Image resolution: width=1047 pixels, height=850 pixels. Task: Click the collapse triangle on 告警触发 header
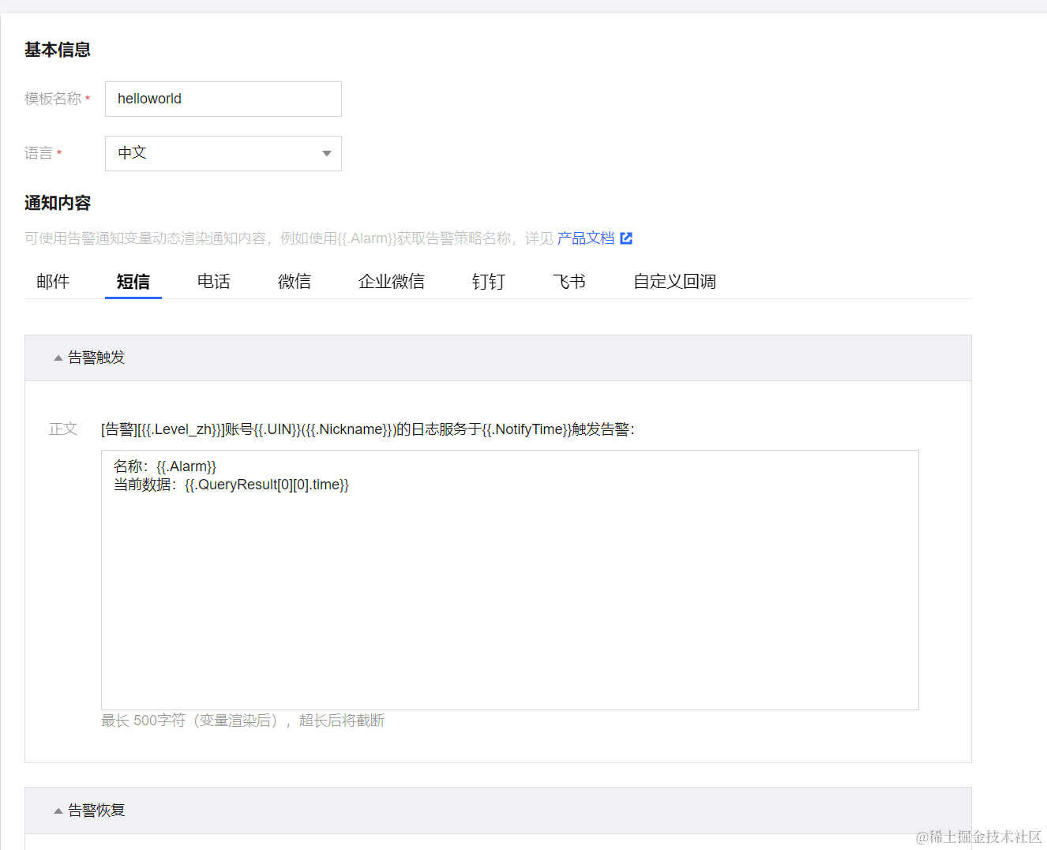[x=58, y=357]
